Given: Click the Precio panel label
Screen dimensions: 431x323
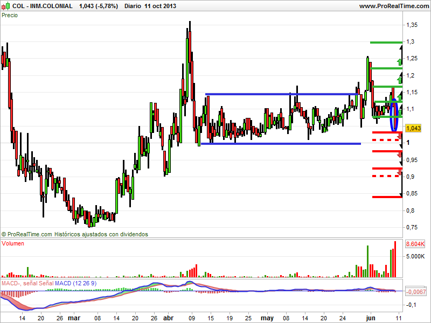Looking at the screenshot, I should click(10, 16).
